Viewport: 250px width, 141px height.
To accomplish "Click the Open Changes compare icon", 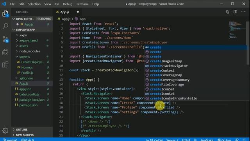I will (227, 12).
